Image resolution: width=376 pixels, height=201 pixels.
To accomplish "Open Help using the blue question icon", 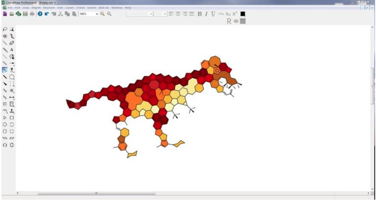I will (x=40, y=14).
